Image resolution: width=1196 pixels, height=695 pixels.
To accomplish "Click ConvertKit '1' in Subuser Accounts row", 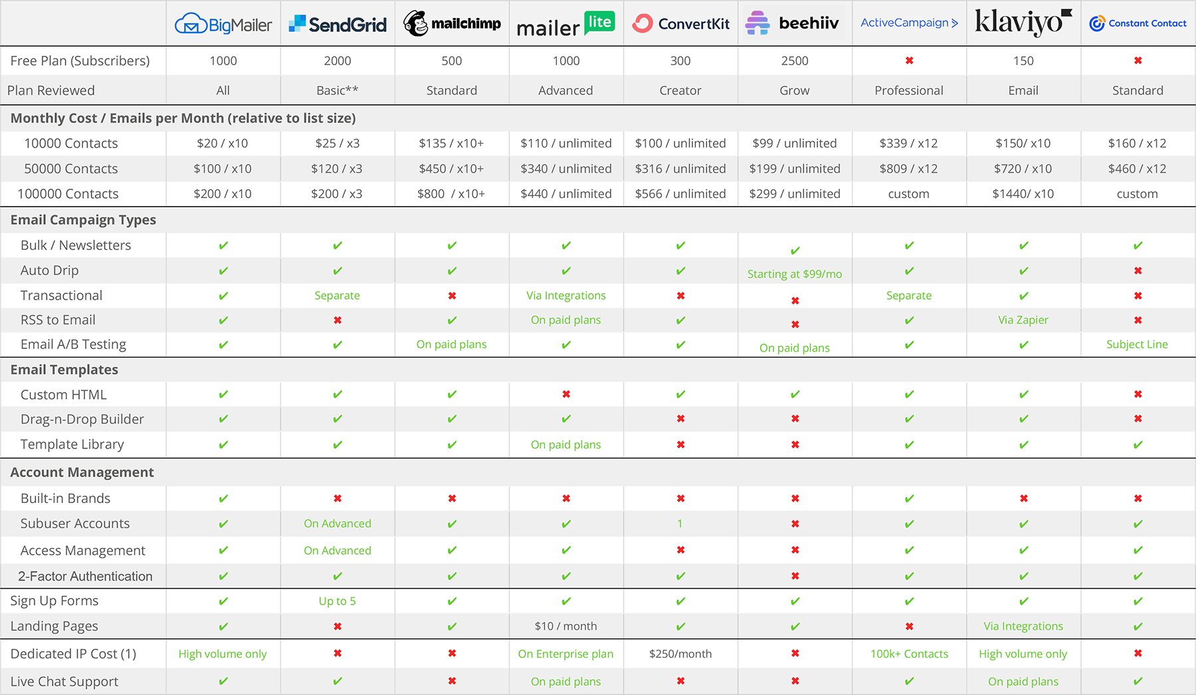I will (x=680, y=524).
